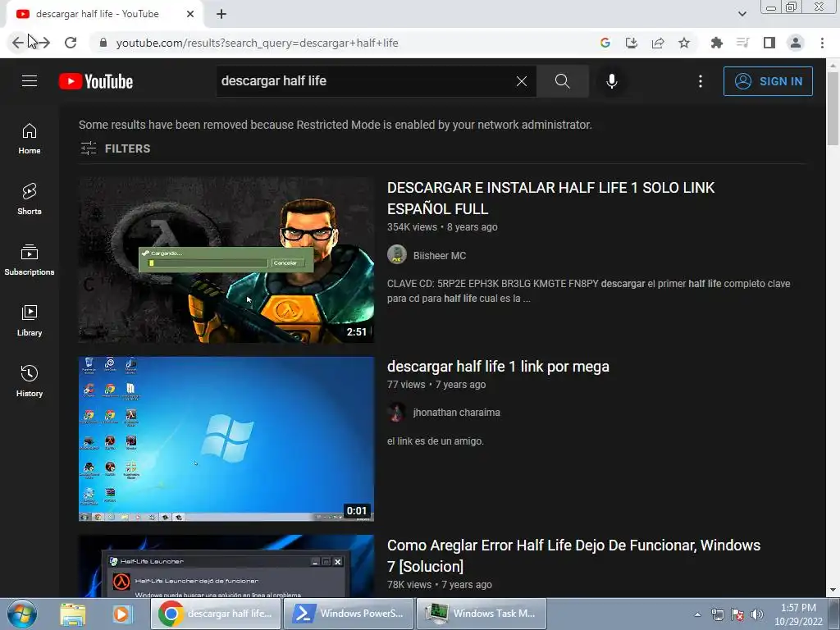Open File Explorer from the taskbar
Screen dimensions: 840x630
(72, 614)
